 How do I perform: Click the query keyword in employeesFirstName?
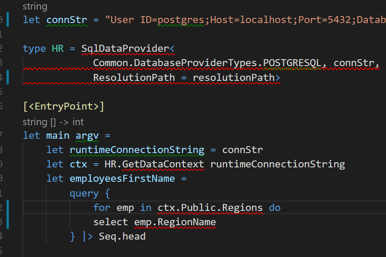(84, 193)
